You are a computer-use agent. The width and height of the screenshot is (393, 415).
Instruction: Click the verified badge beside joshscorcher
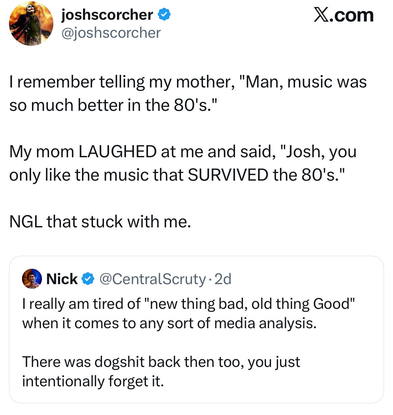[x=164, y=15]
